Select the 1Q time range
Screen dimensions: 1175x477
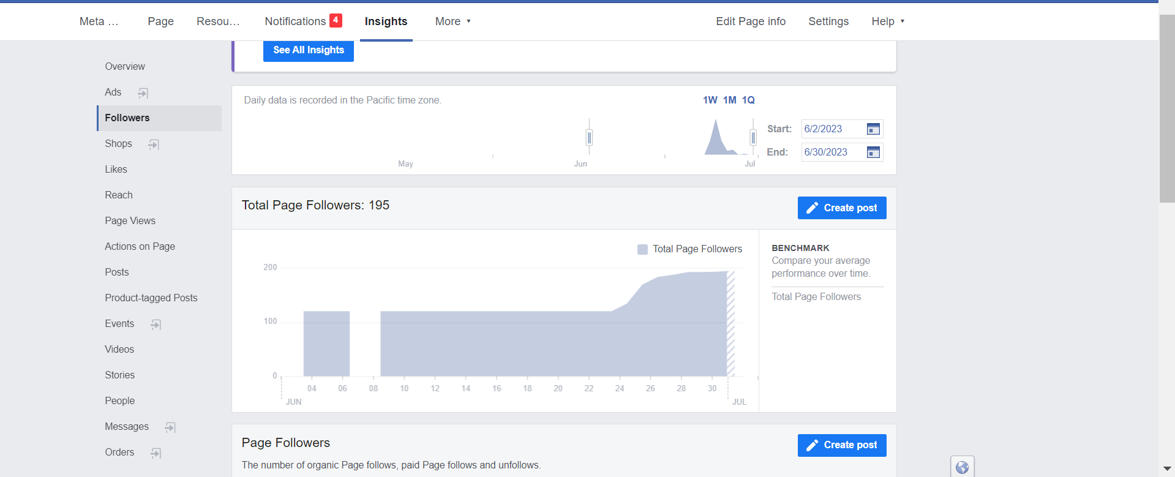[748, 100]
